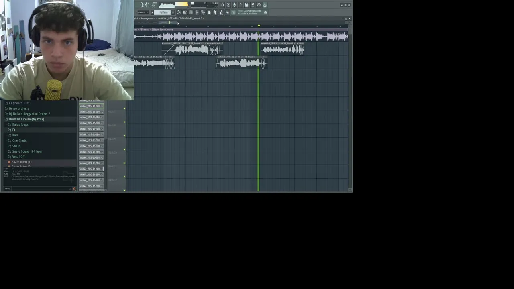Viewport: 514px width, 289px height.
Task: Expand the Snare folder
Action: pyautogui.click(x=16, y=146)
